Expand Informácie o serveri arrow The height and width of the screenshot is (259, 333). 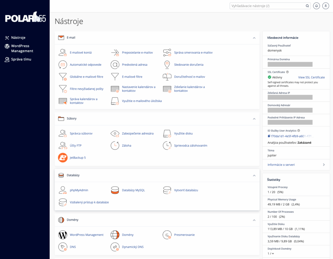(324, 165)
